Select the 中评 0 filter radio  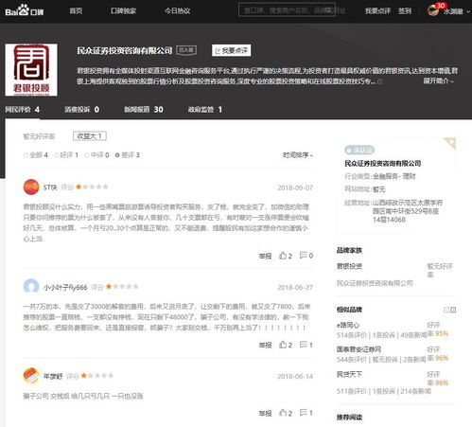tap(96, 155)
